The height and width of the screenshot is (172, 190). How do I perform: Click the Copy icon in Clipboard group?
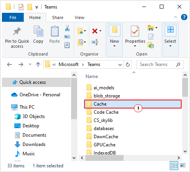38,31
